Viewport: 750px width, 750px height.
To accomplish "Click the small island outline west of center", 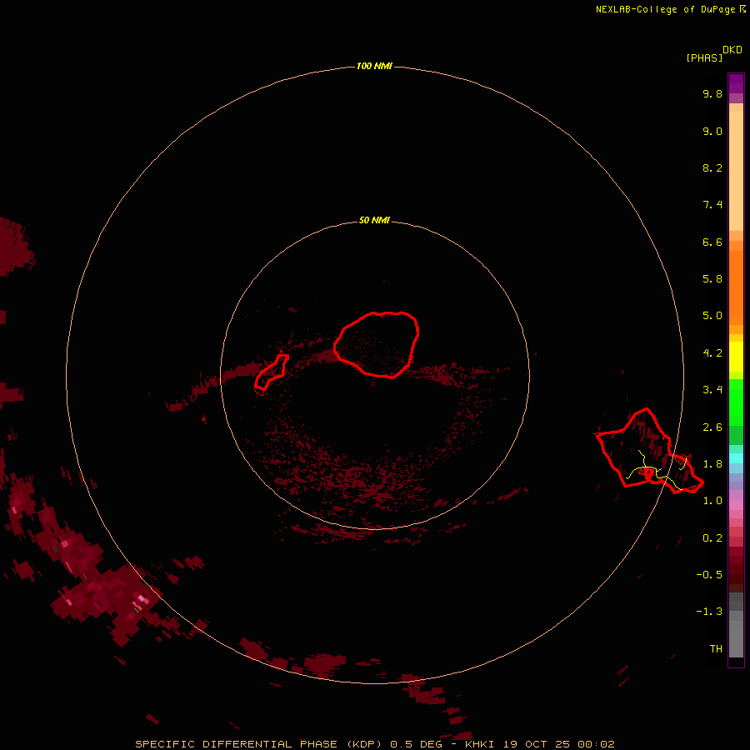I will click(272, 372).
